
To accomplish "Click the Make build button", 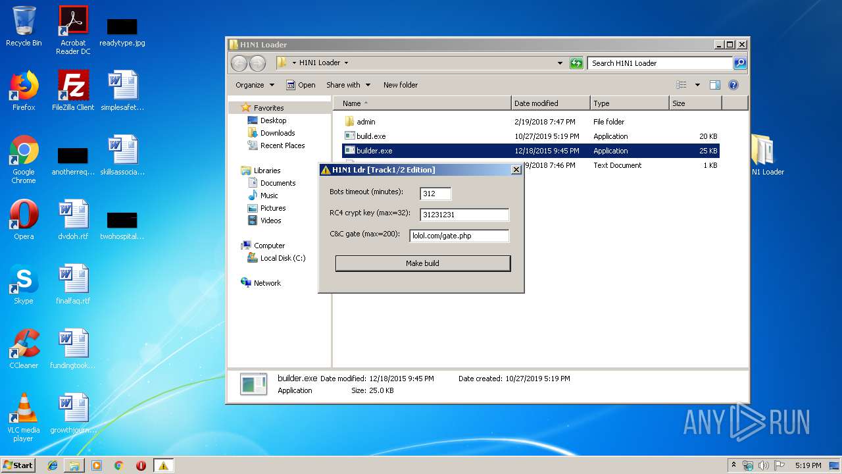I will 422,263.
